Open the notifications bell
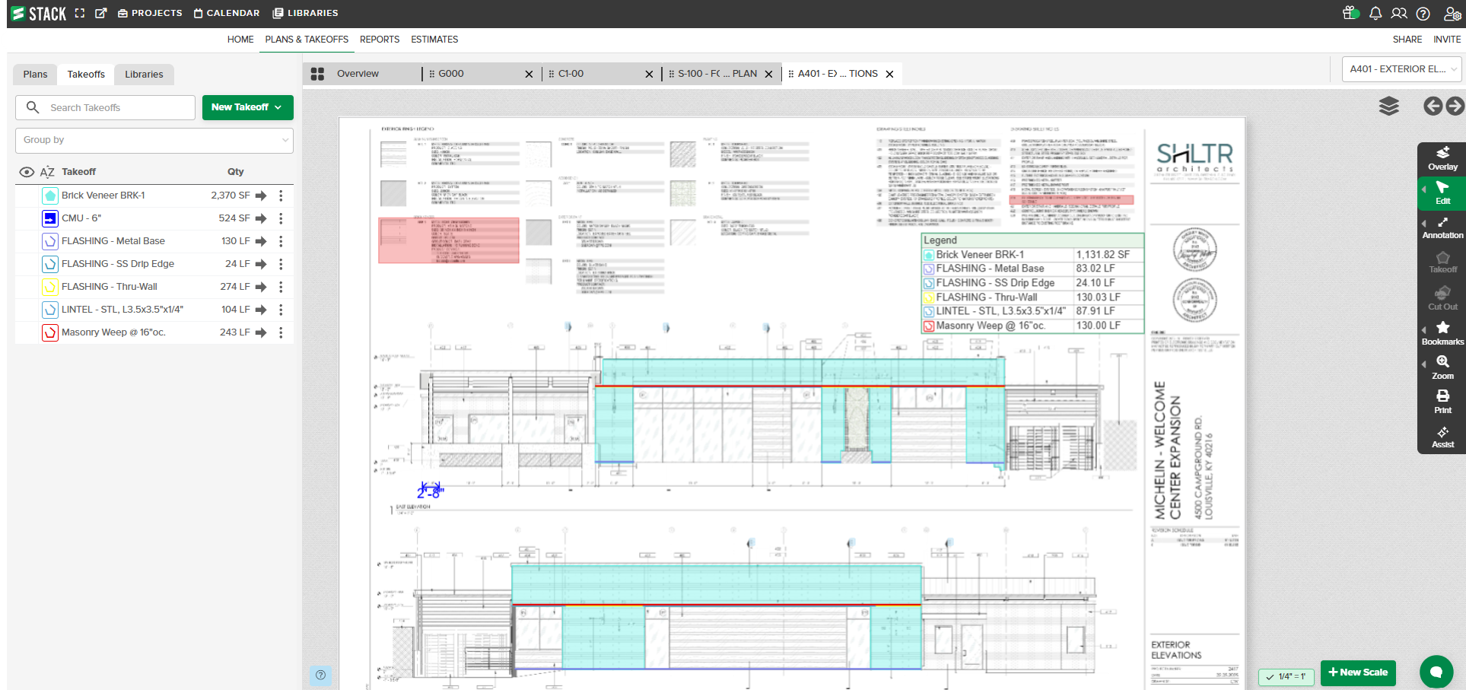The image size is (1466, 690). point(1375,14)
